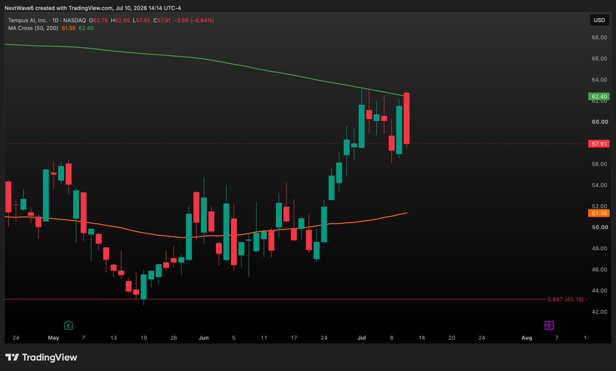Viewport: 616px width, 371px height.
Task: Click the 26 date label on time axis
Action: click(174, 338)
